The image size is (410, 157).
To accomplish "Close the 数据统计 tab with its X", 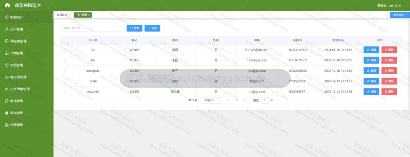I will 70,15.
